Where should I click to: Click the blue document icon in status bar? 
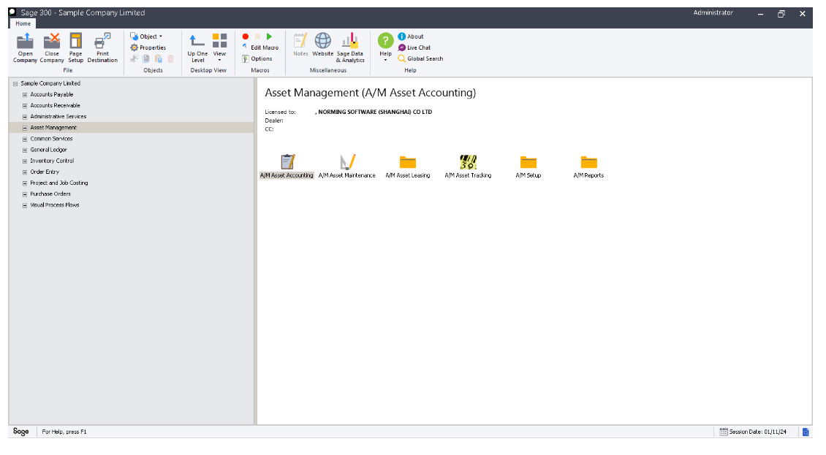tap(806, 432)
